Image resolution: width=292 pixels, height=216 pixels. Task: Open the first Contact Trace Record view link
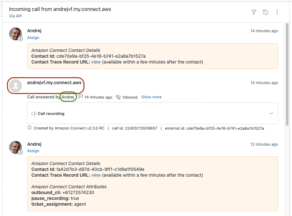[96, 62]
